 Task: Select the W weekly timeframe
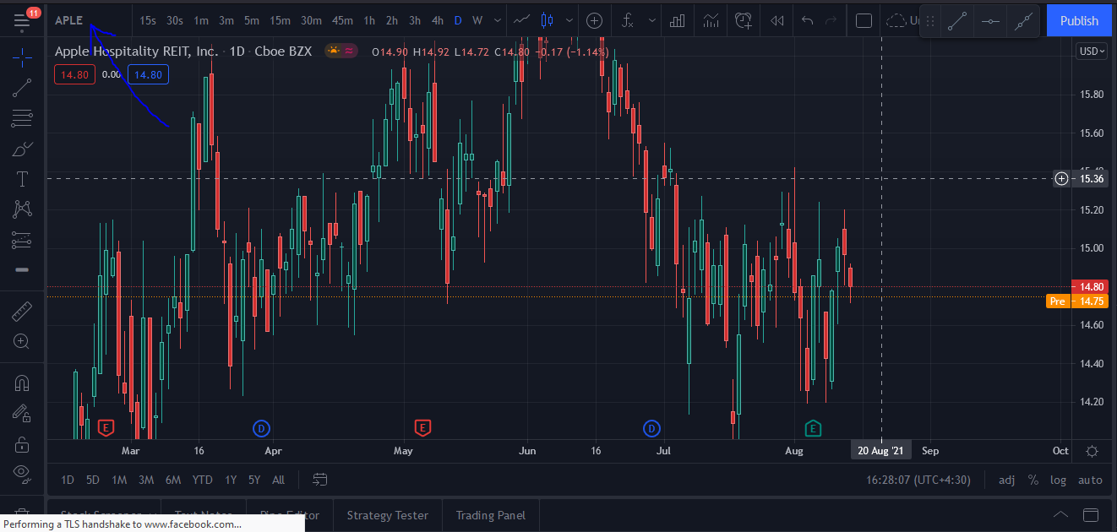click(x=477, y=20)
